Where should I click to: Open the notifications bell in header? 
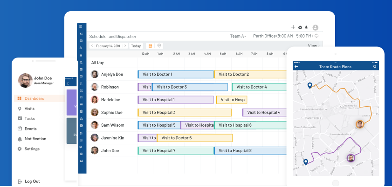click(307, 27)
